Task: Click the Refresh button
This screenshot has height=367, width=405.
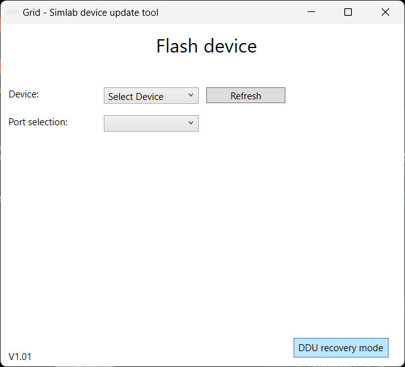Action: 246,96
